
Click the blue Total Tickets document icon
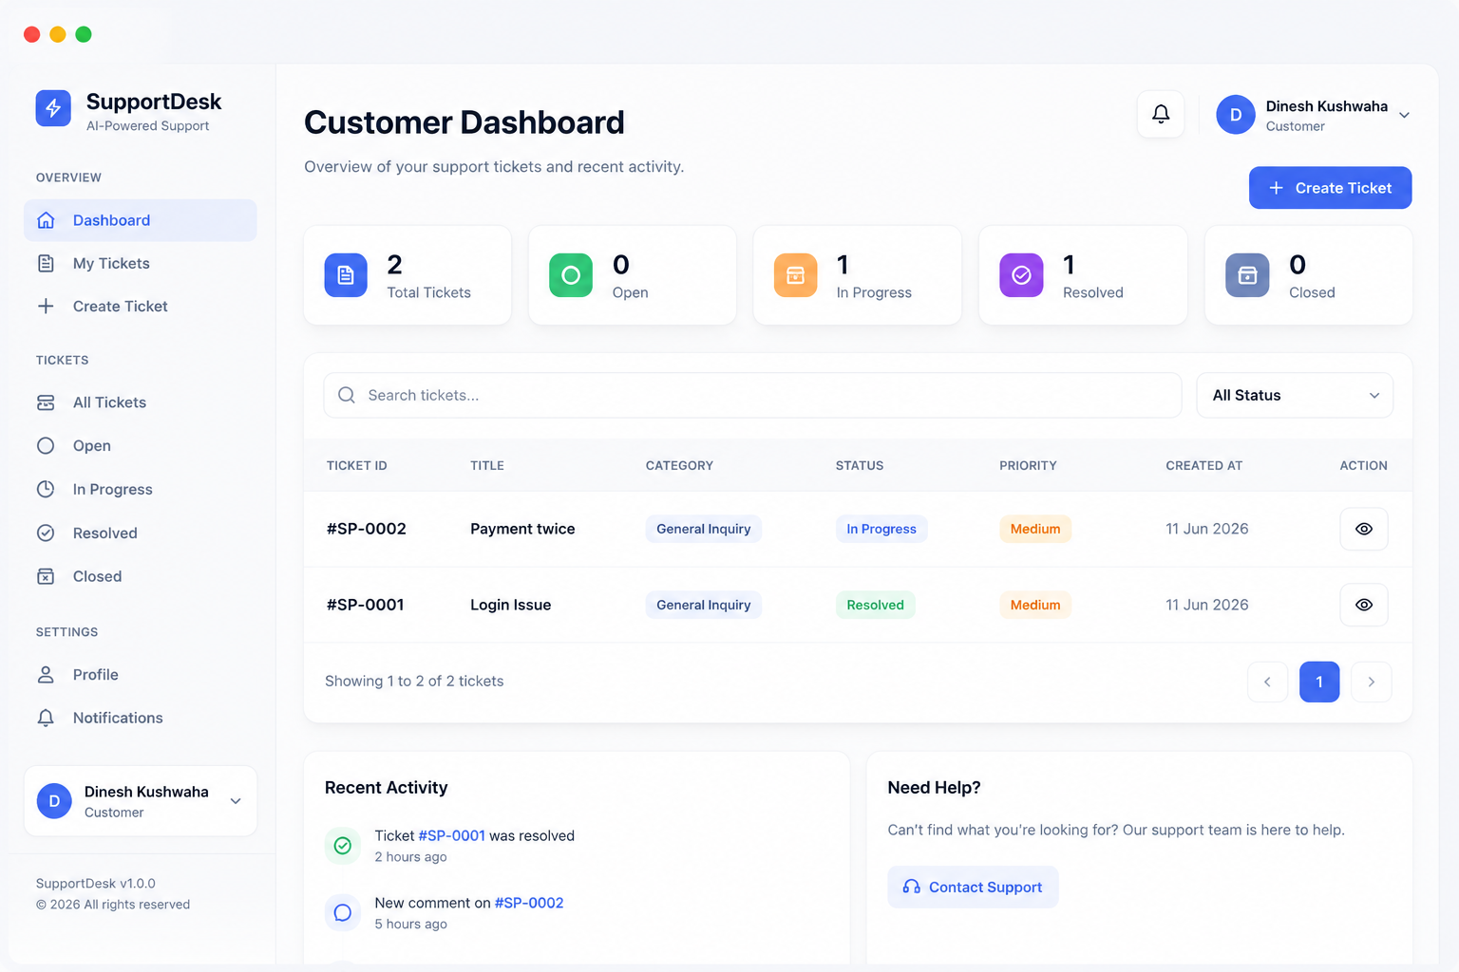346,275
